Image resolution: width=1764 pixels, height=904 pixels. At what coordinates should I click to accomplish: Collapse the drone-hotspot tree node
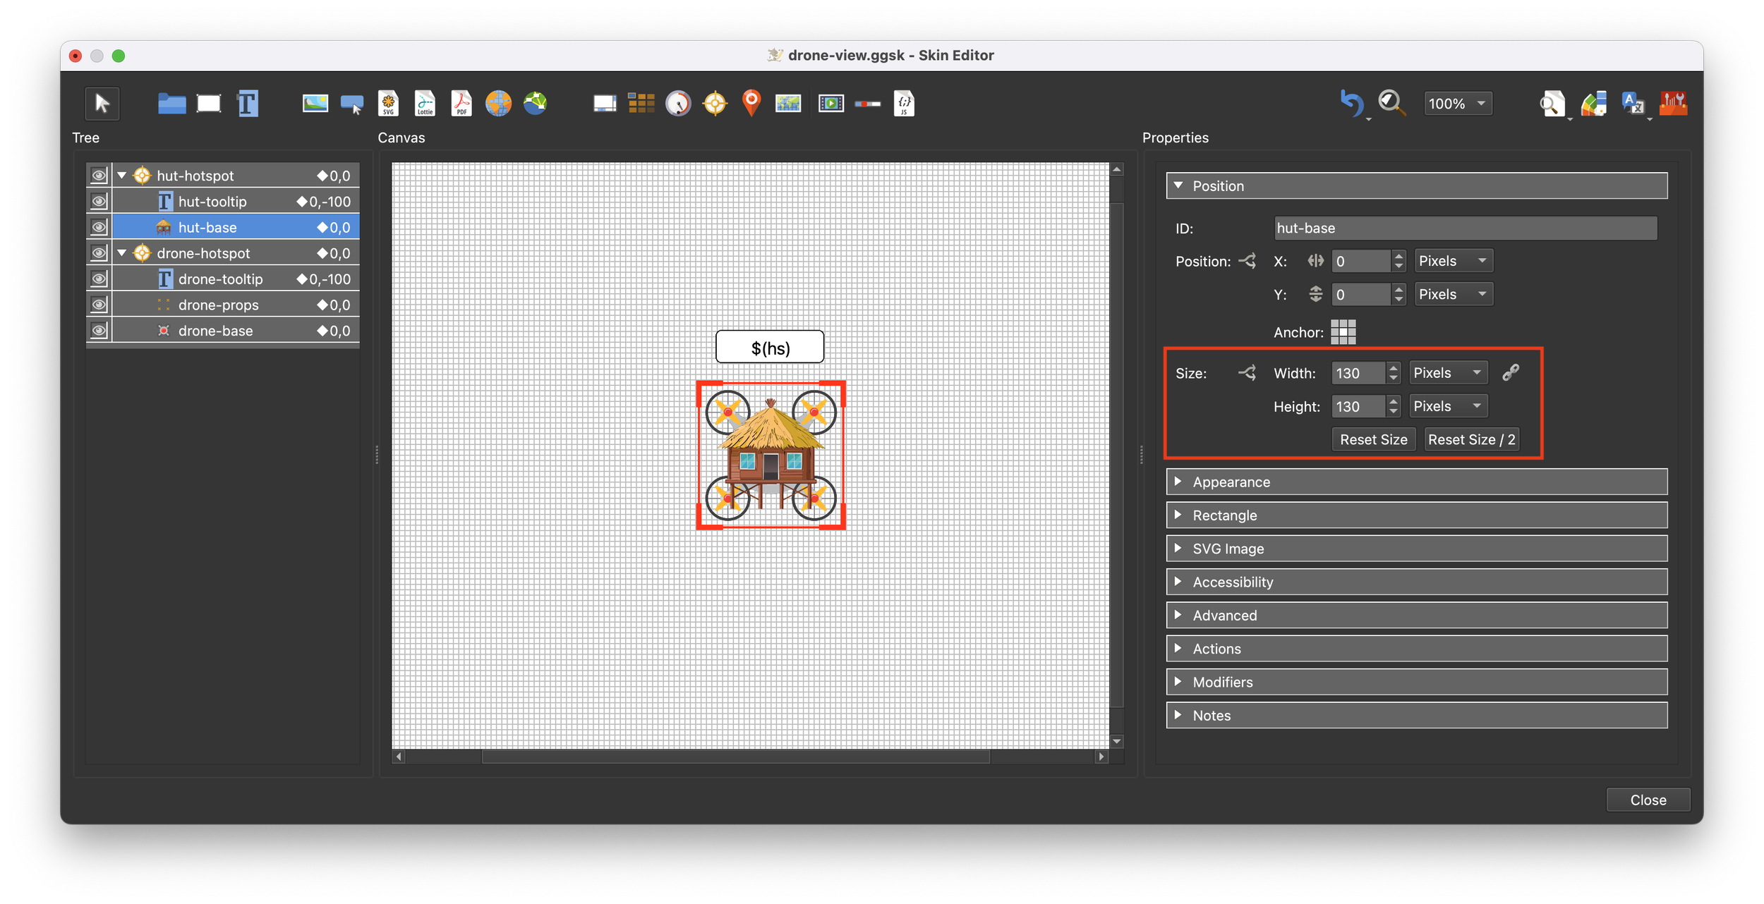click(122, 253)
